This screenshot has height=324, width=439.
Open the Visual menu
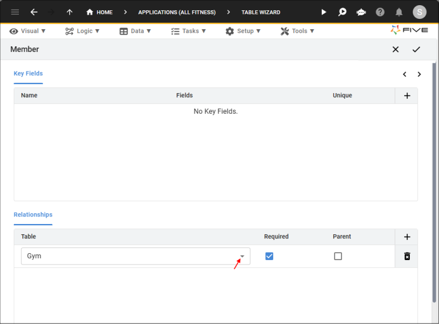[27, 31]
